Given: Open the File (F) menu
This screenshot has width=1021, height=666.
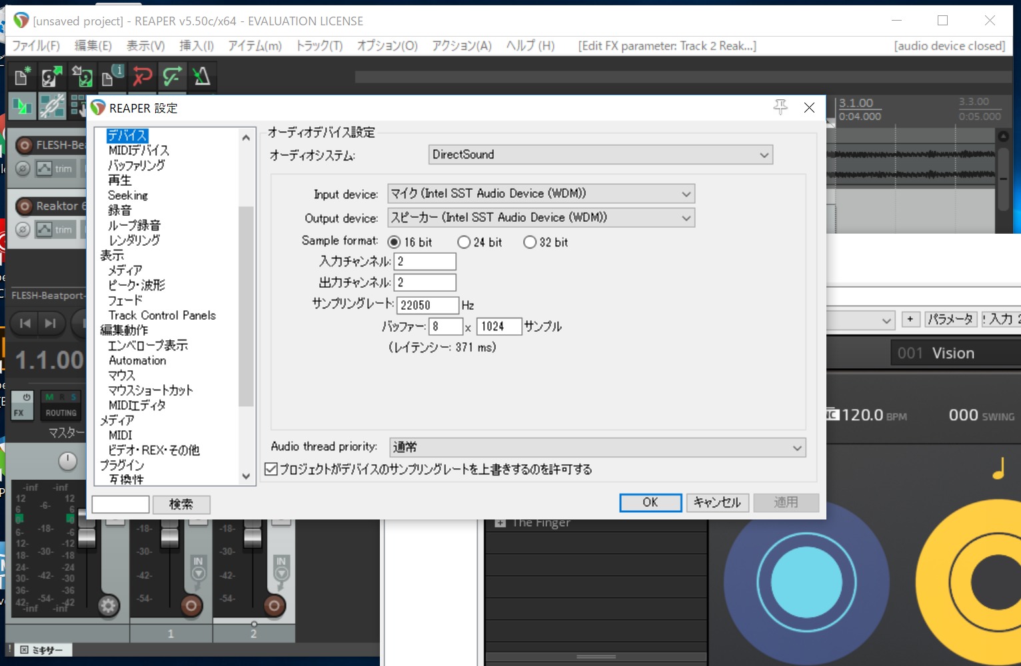Looking at the screenshot, I should coord(36,45).
